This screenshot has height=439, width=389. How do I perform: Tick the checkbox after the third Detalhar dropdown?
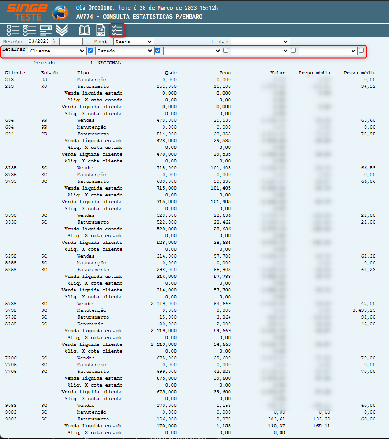226,50
